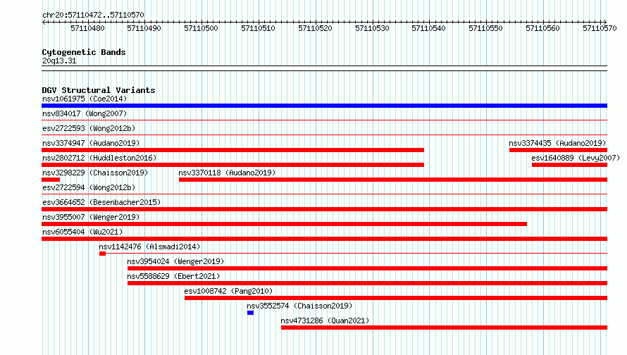Select the red nsv5588629 variant bar
The image size is (627, 355).
pos(368,283)
